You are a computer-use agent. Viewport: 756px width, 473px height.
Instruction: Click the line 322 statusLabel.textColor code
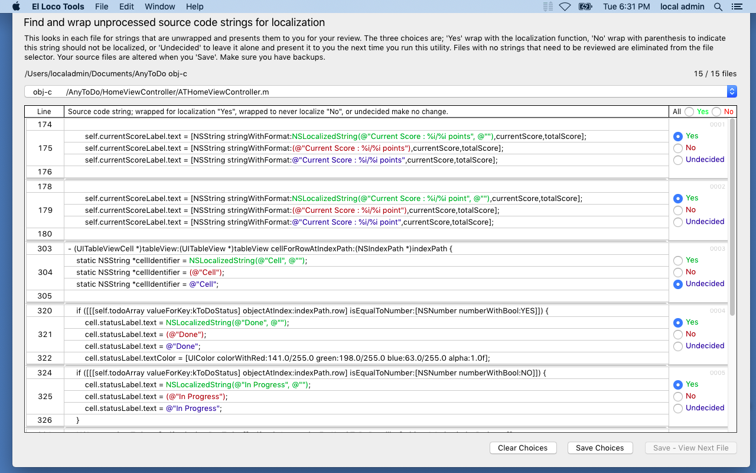point(366,358)
